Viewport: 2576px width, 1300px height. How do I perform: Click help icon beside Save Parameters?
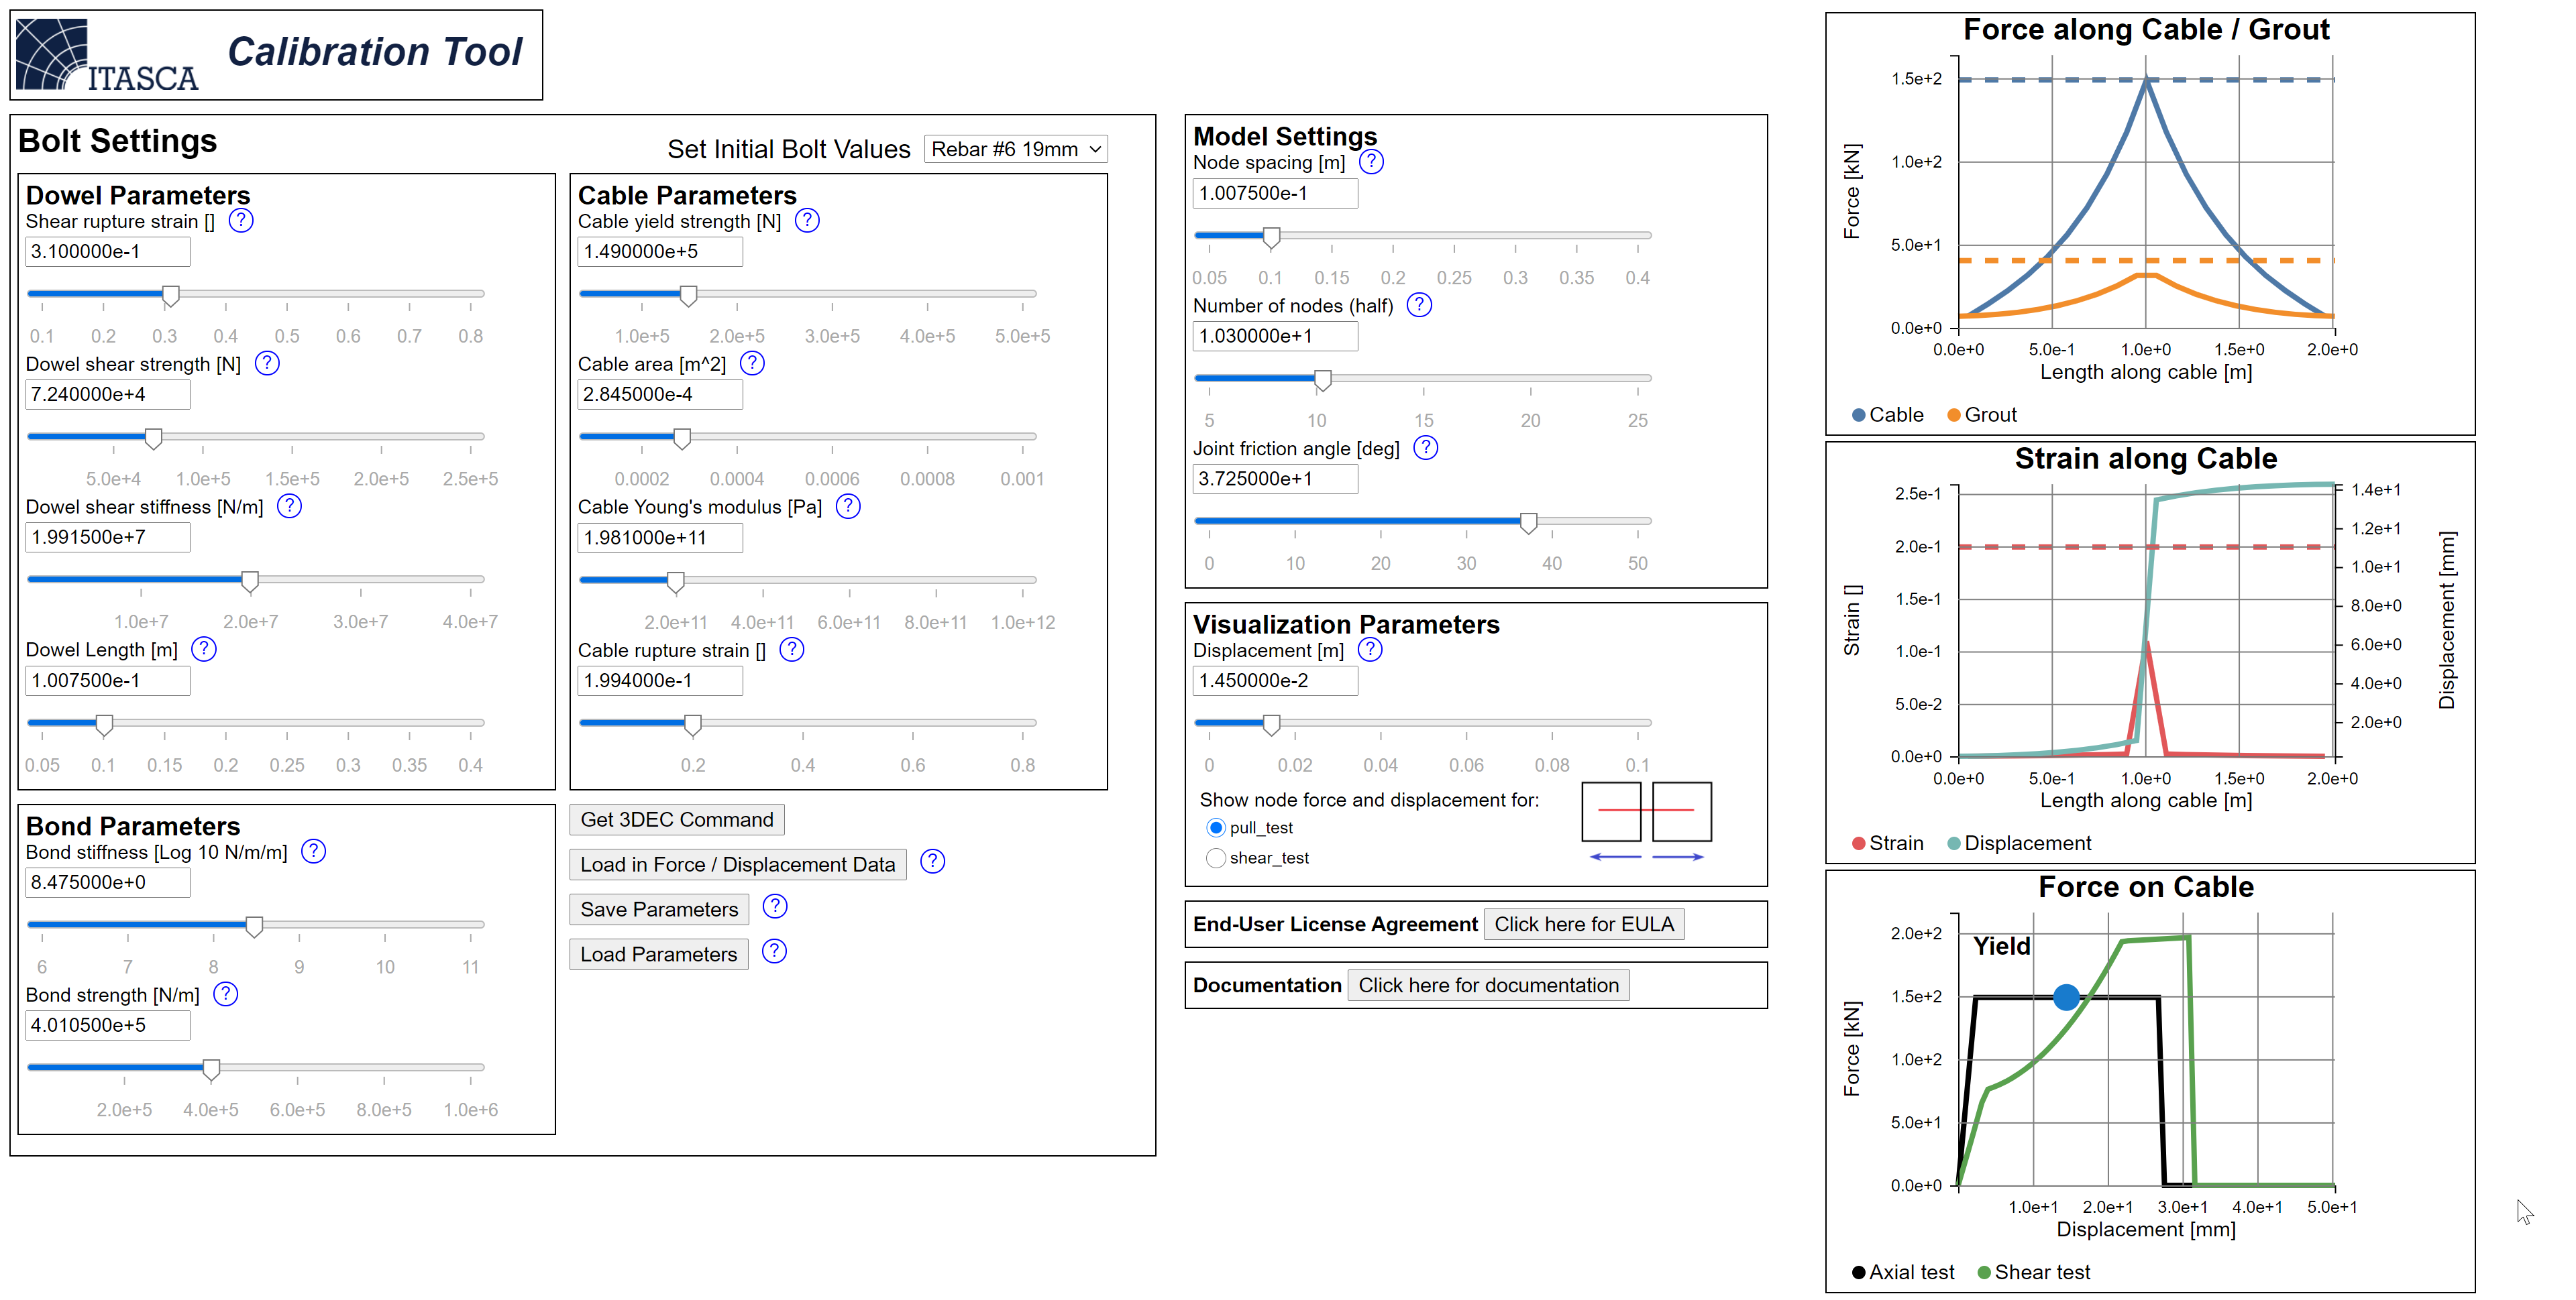(x=775, y=906)
